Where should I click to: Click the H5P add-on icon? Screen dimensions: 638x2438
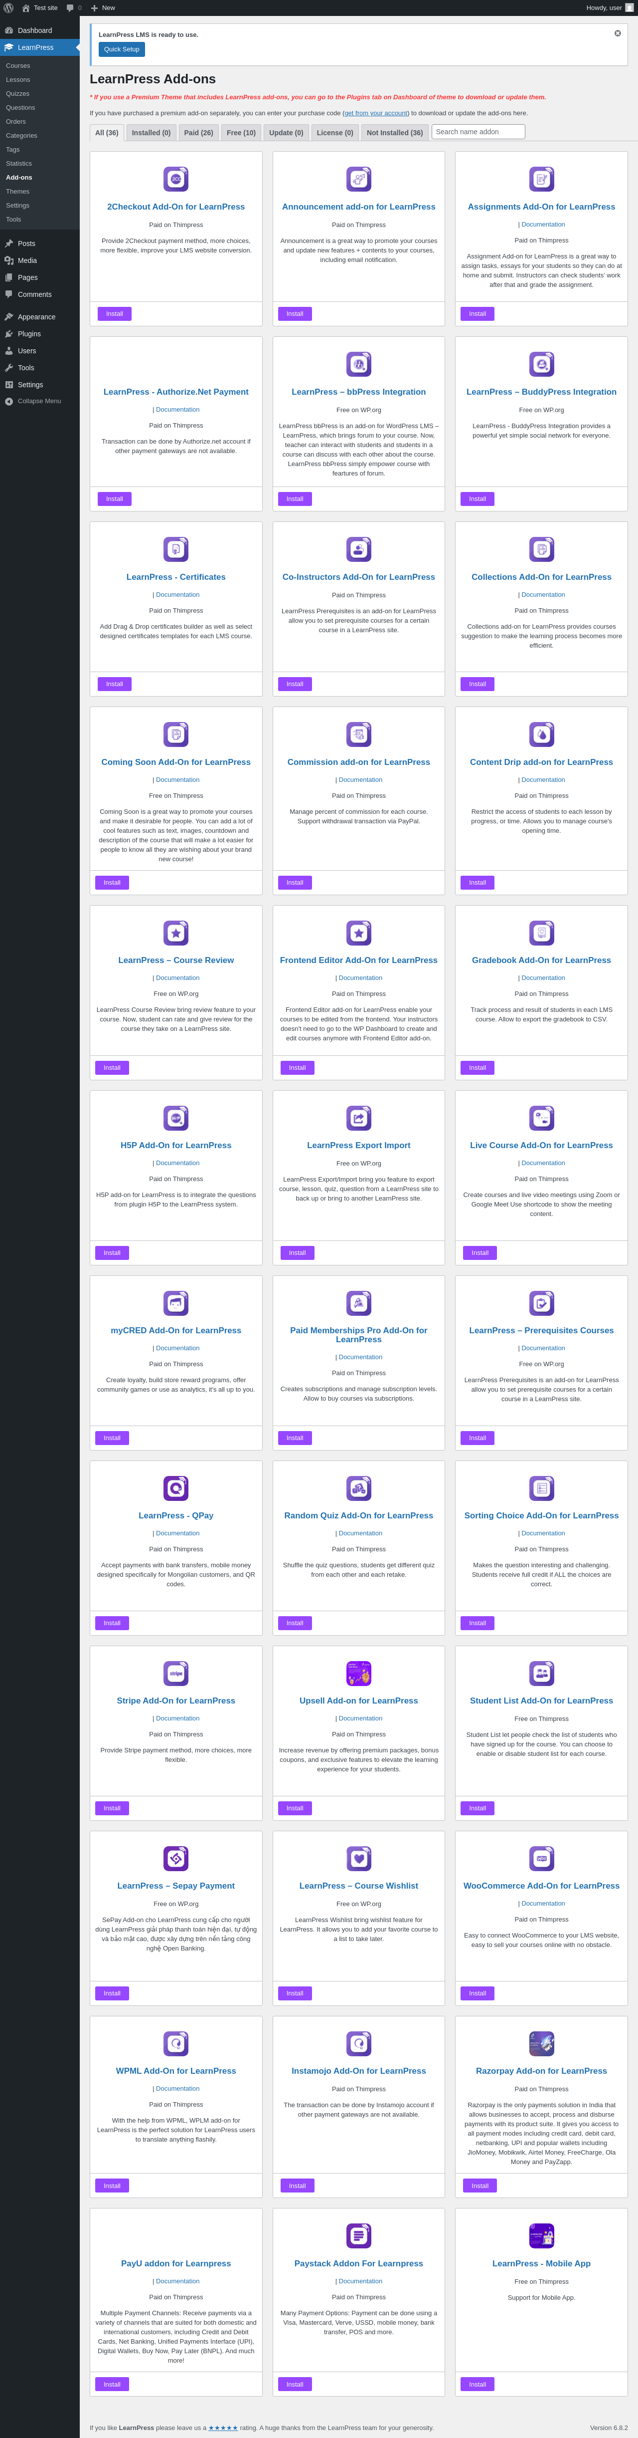[176, 1118]
